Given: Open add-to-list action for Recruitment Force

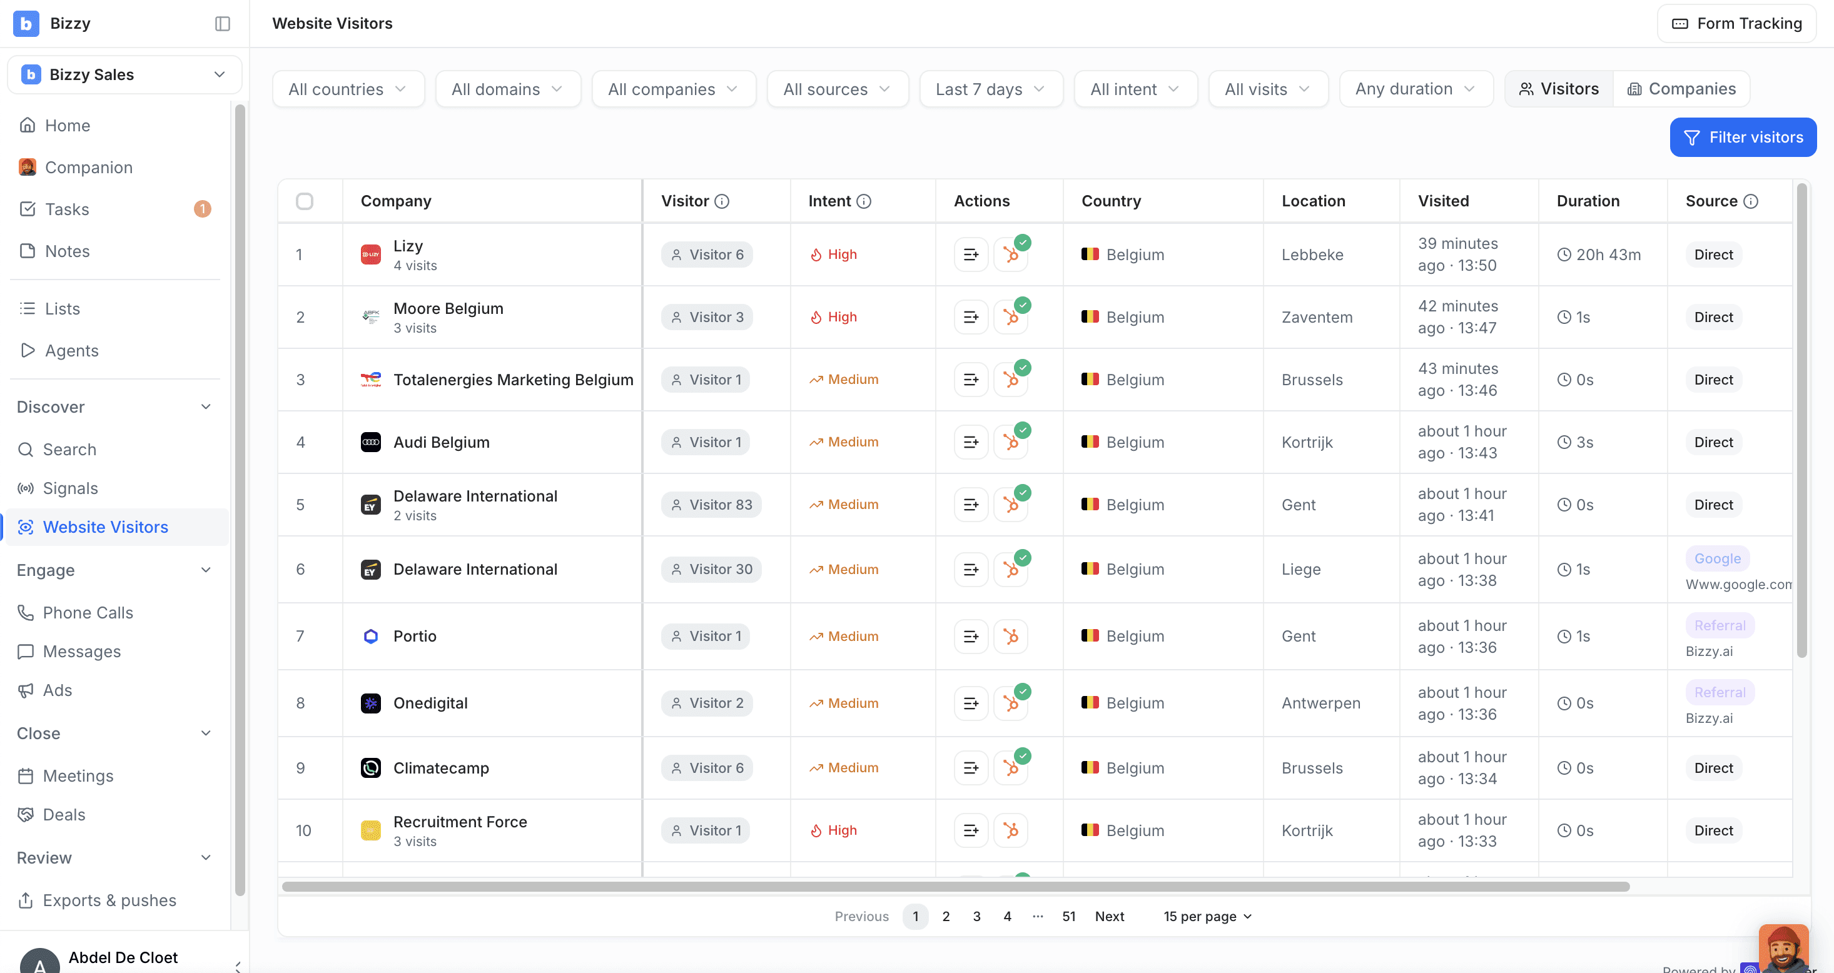Looking at the screenshot, I should pyautogui.click(x=970, y=830).
